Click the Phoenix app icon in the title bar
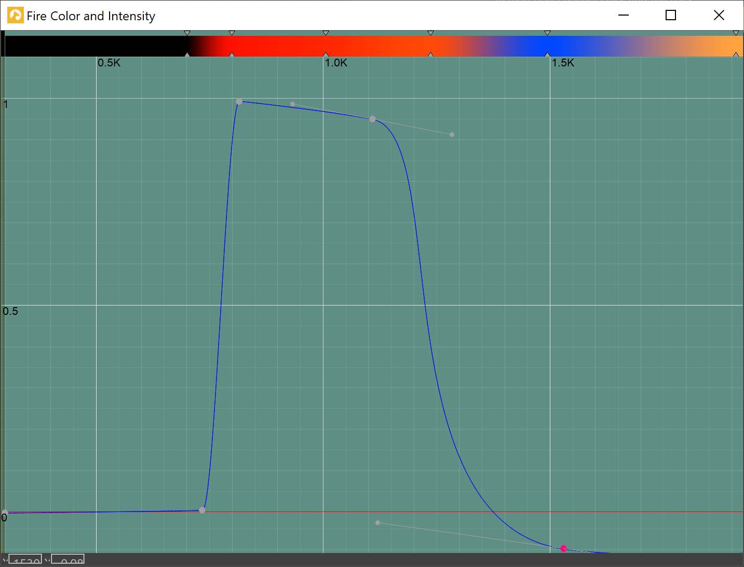This screenshot has width=744, height=567. click(x=15, y=16)
